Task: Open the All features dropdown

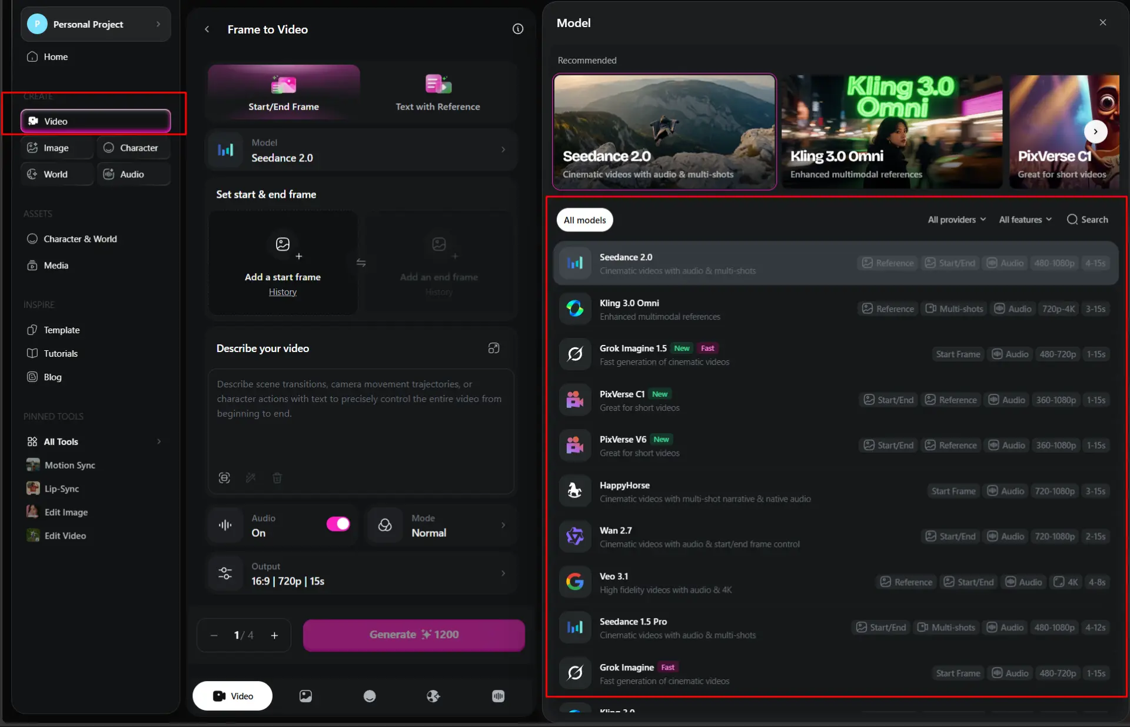Action: (x=1025, y=220)
